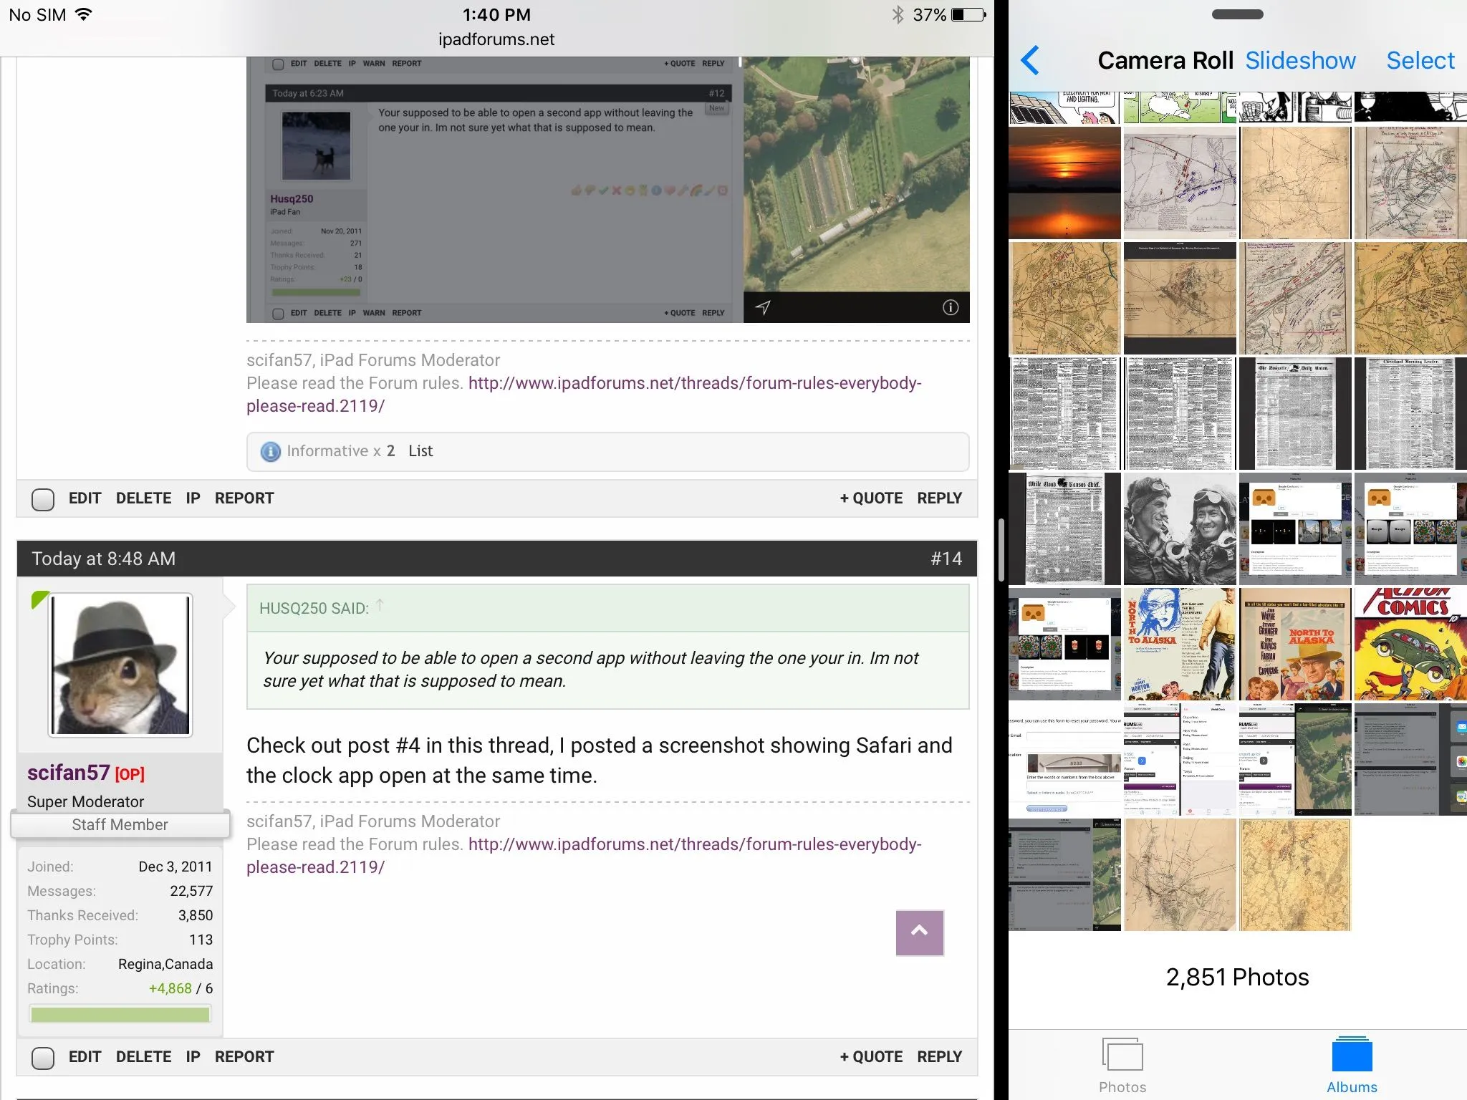The image size is (1467, 1100).
Task: Open the forum rules link in post #14
Action: coord(694,844)
